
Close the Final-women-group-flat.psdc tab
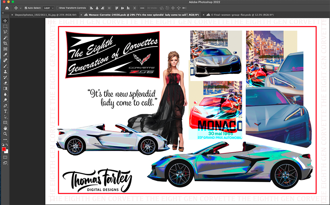[203, 15]
